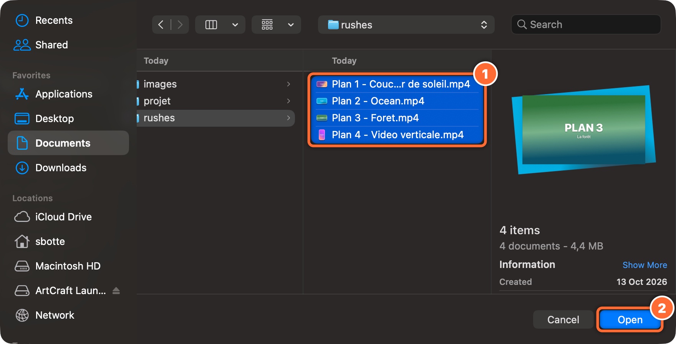Select the images folder

(x=215, y=84)
